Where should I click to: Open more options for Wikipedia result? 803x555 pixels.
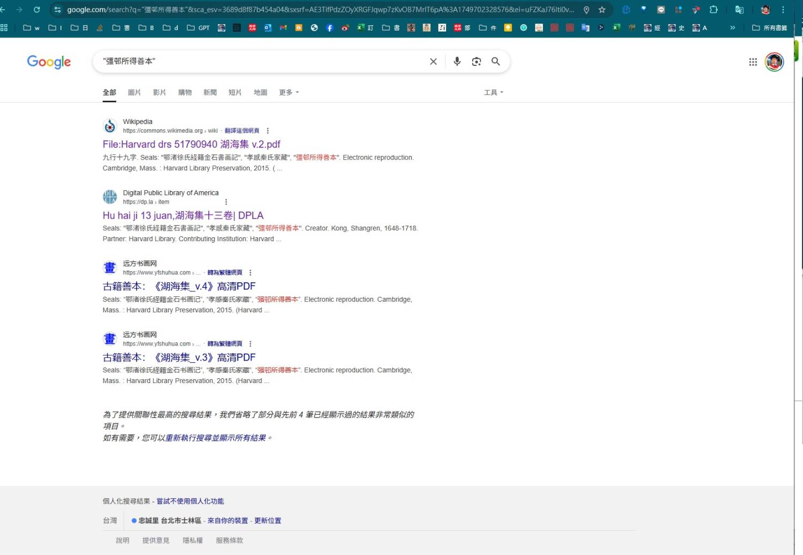point(268,131)
